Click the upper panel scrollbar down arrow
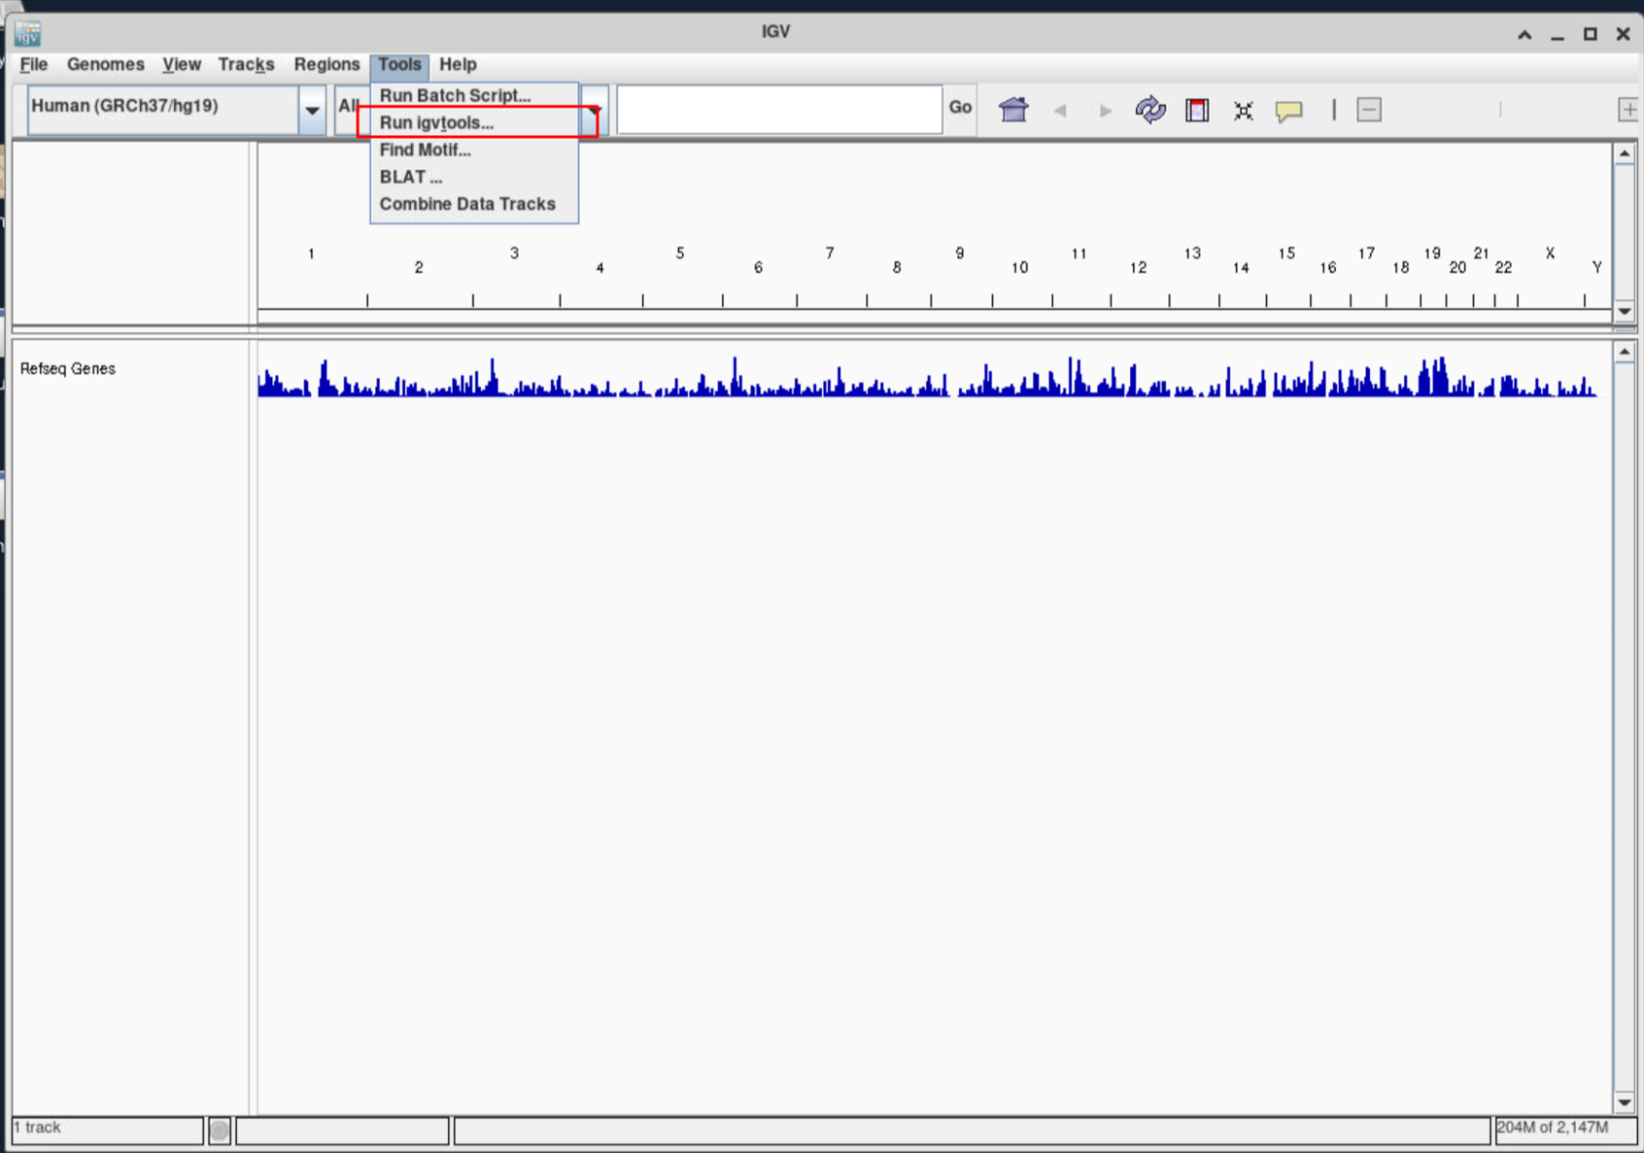 1624,312
